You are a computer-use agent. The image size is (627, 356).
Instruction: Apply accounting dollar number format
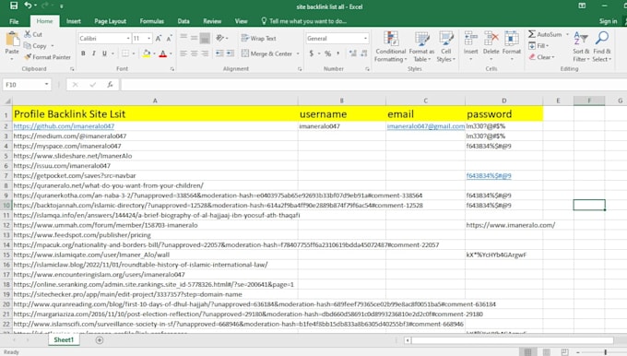pyautogui.click(x=312, y=53)
